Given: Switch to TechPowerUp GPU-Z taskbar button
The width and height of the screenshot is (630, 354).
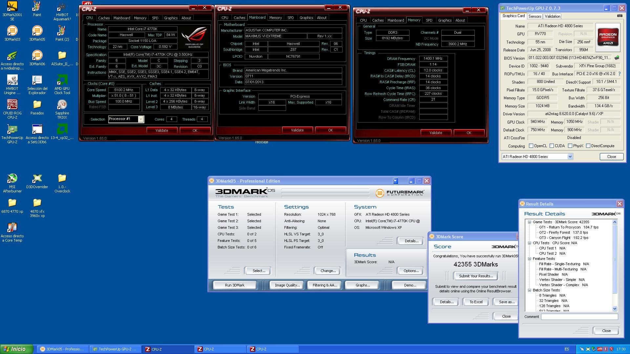Looking at the screenshot, I should (115, 349).
